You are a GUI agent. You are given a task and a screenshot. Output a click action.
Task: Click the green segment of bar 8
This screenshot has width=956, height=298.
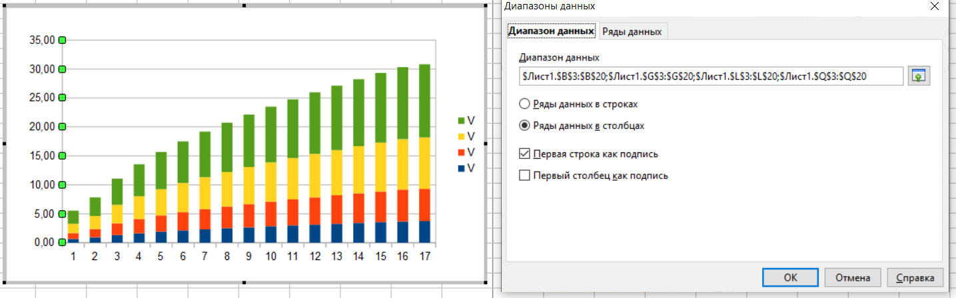coord(227,147)
